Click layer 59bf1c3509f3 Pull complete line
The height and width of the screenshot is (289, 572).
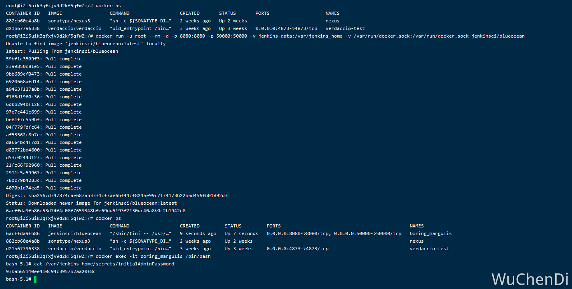click(x=44, y=59)
